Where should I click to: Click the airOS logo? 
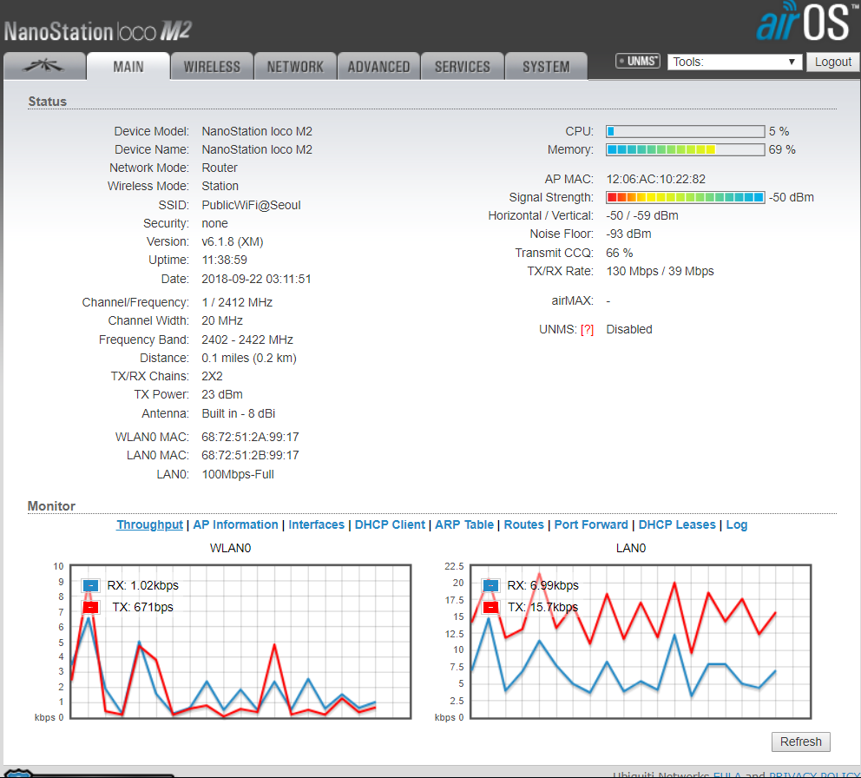tap(807, 22)
